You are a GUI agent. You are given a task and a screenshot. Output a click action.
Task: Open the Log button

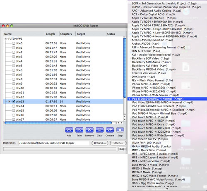pos(122,149)
